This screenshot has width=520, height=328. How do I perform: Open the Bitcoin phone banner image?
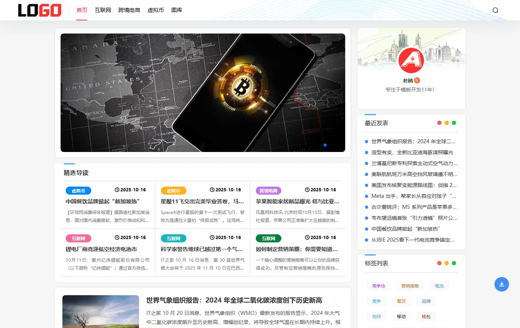click(x=203, y=93)
